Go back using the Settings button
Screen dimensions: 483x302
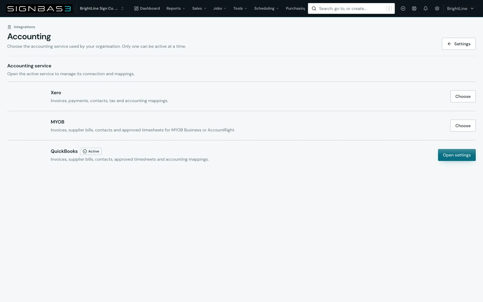[x=459, y=44]
